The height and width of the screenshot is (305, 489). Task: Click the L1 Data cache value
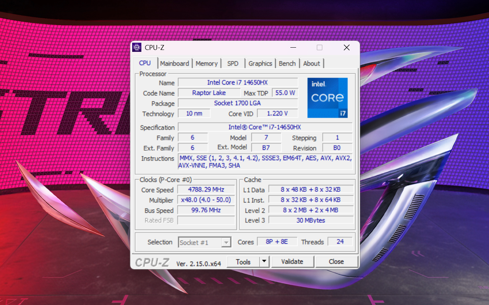coord(311,189)
